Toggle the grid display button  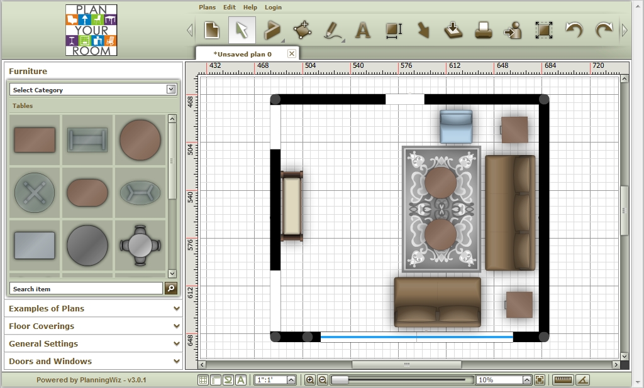coord(203,379)
